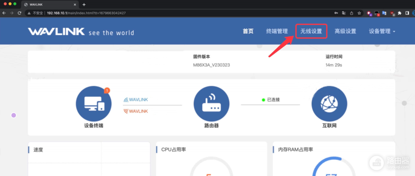
Task: Click the 设备终端 devices icon
Action: pyautogui.click(x=94, y=104)
